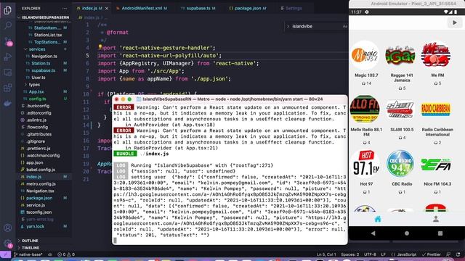Open the Manage gear icon

click(8, 244)
